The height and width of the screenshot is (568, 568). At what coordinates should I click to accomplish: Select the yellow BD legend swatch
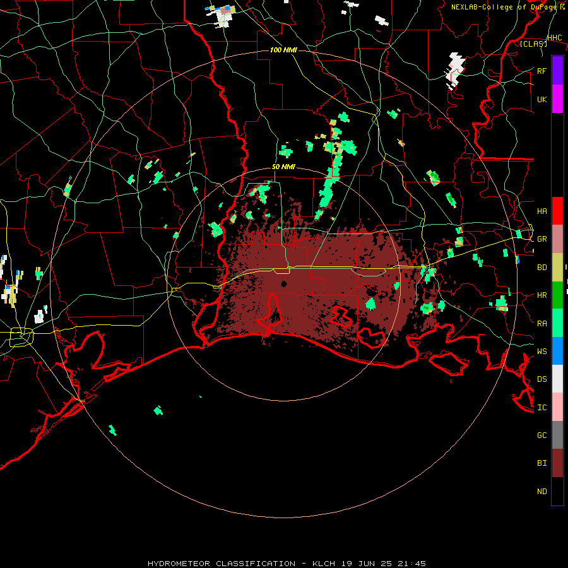coord(557,267)
